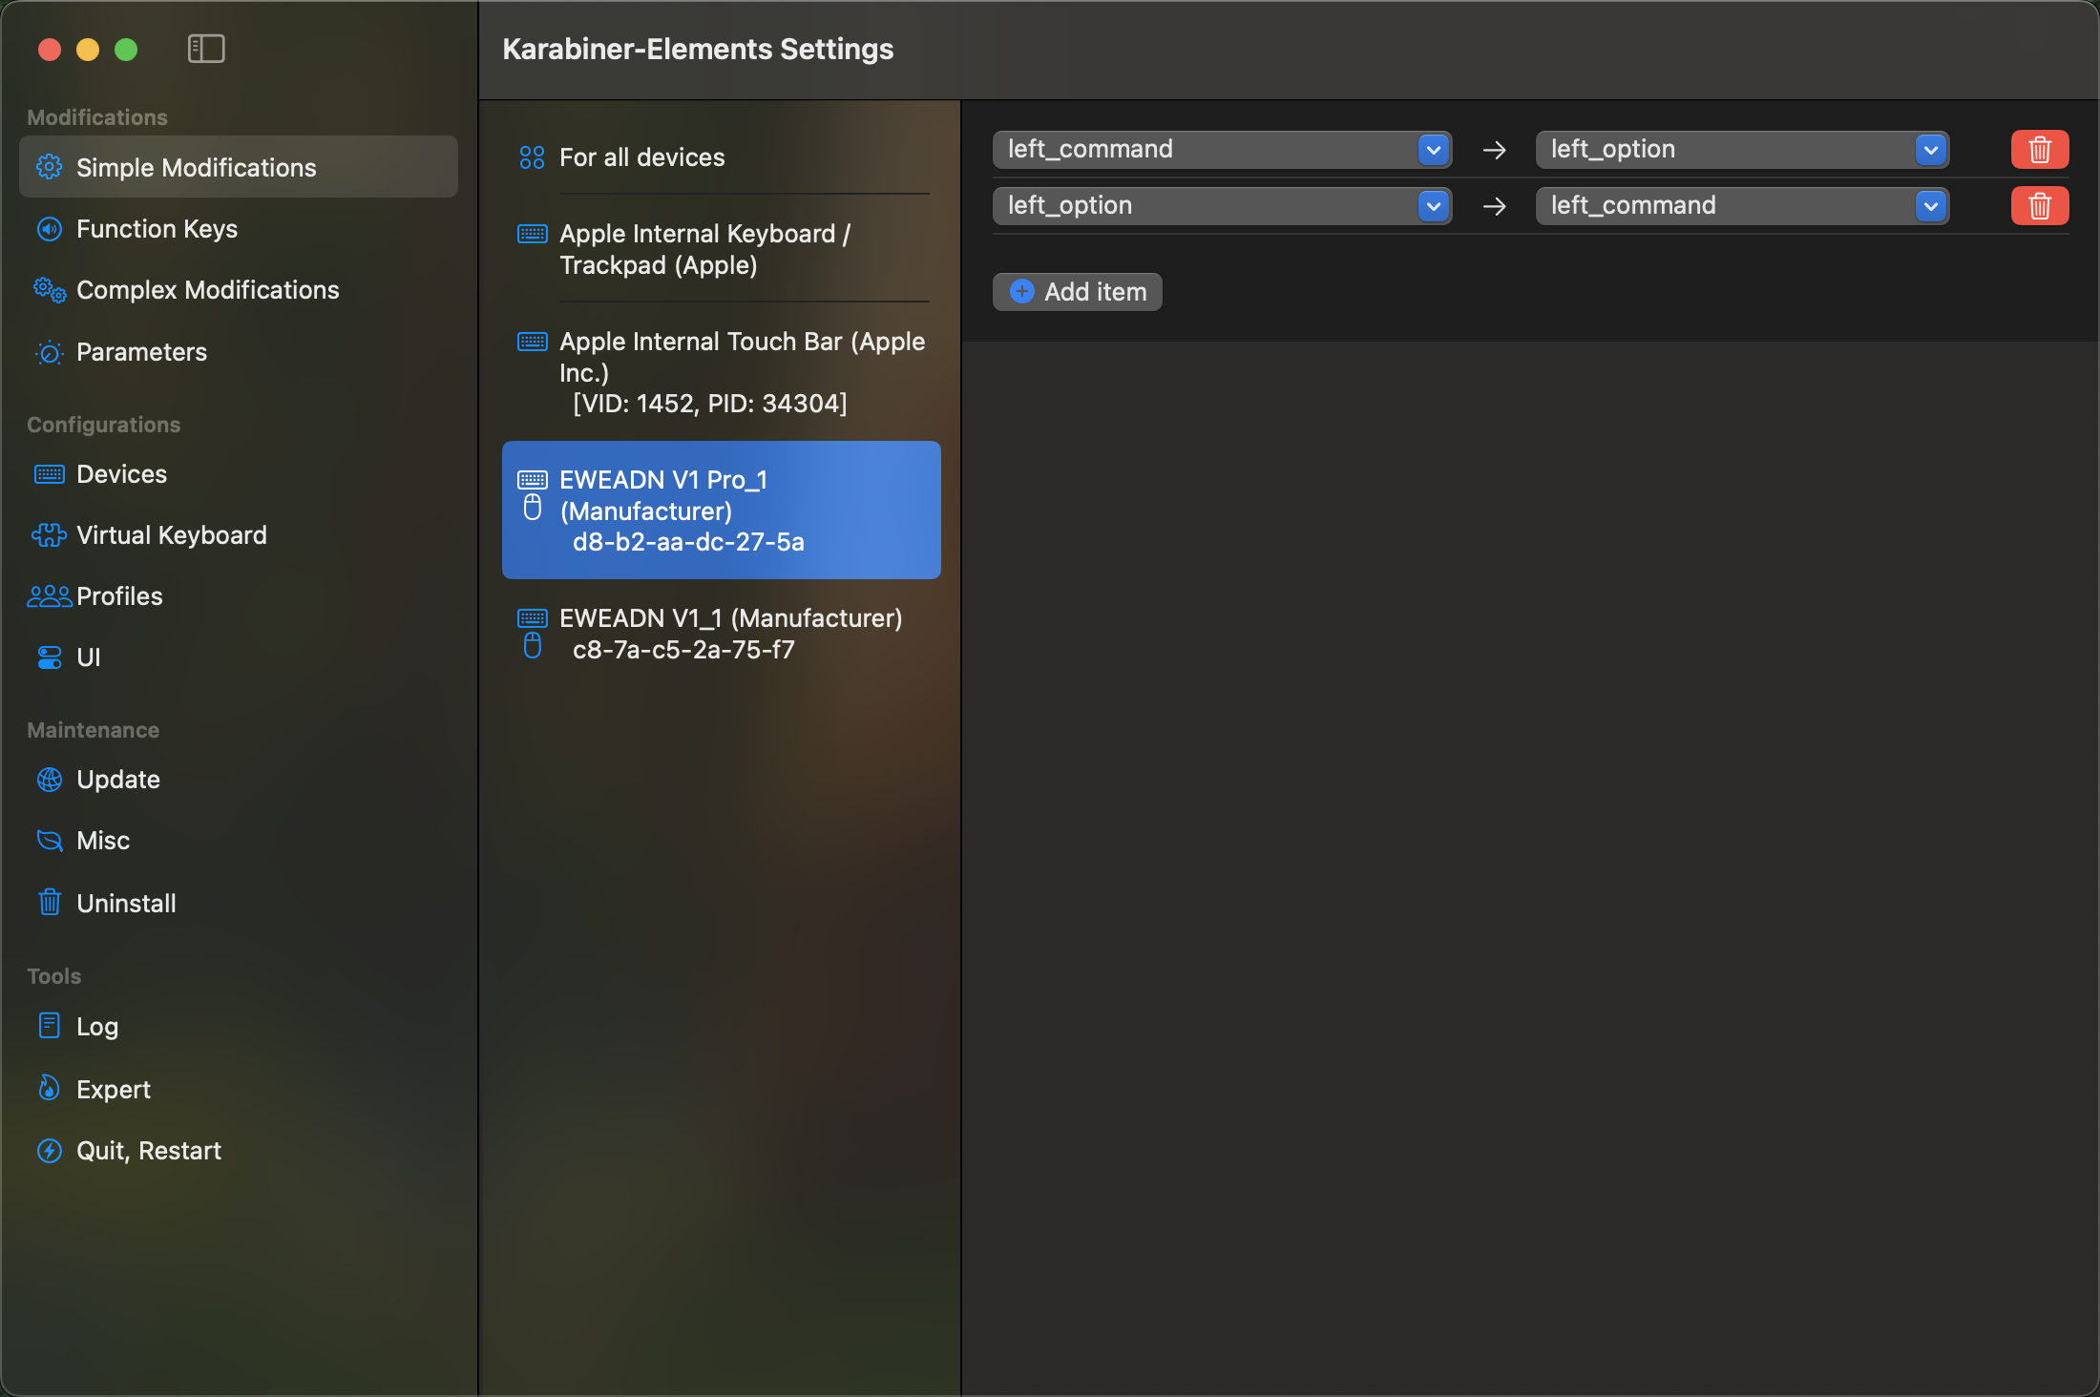Open the Devices configuration section
Screen dimensions: 2100x1397
(x=121, y=474)
